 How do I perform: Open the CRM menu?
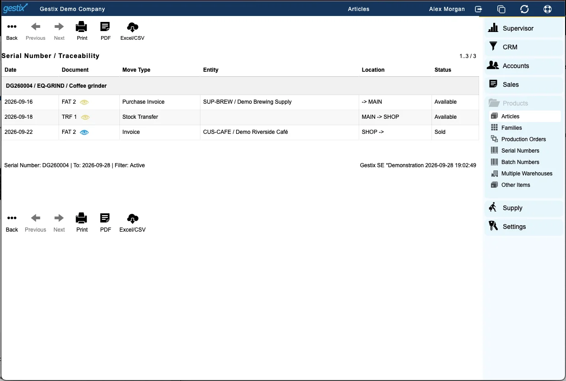click(x=523, y=47)
